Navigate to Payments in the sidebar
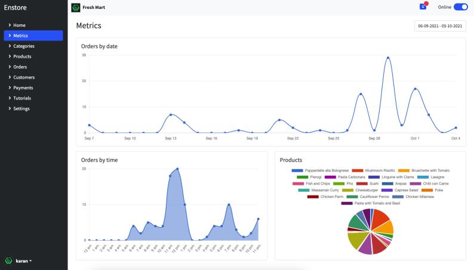 click(x=23, y=88)
